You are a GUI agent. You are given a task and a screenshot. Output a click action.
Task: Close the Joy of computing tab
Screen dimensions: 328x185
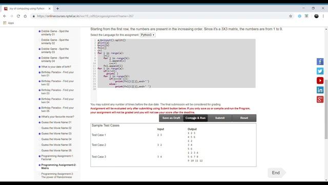tap(49, 9)
